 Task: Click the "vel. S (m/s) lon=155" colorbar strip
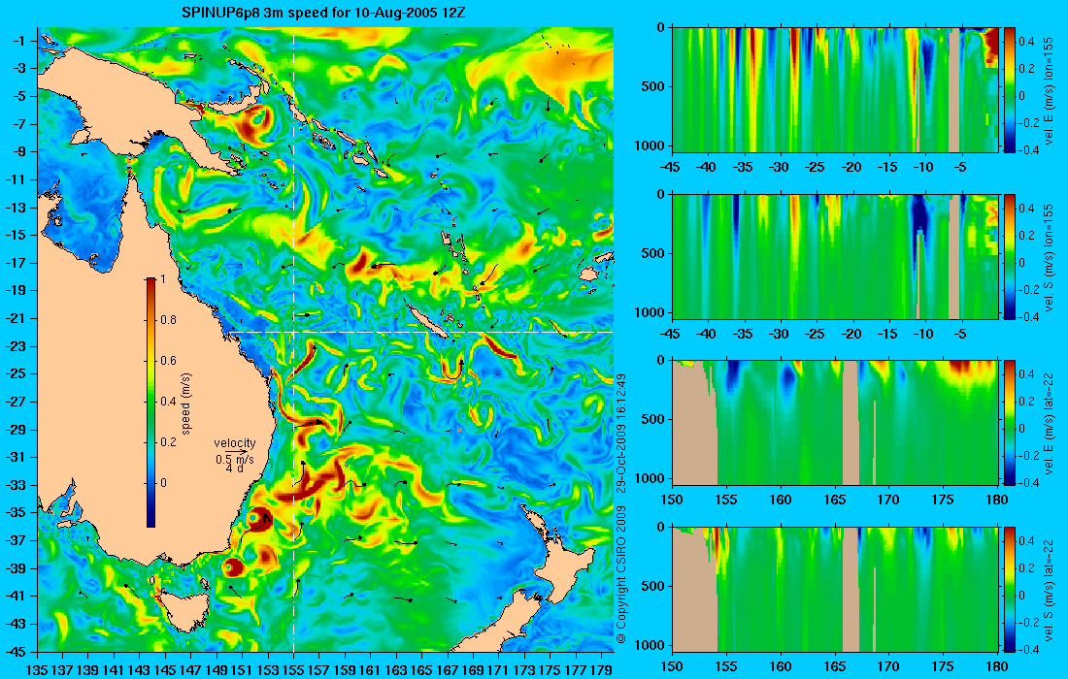coord(1010,256)
